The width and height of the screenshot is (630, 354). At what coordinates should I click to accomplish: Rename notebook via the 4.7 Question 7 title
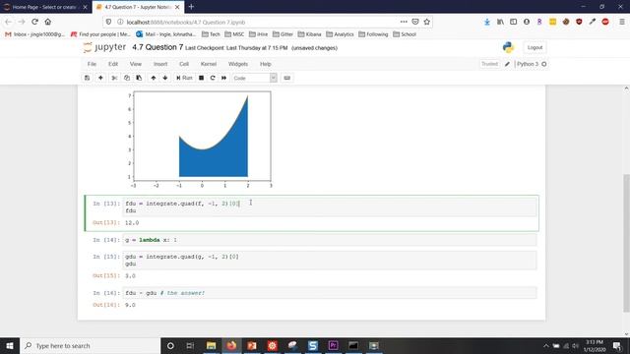[157, 47]
